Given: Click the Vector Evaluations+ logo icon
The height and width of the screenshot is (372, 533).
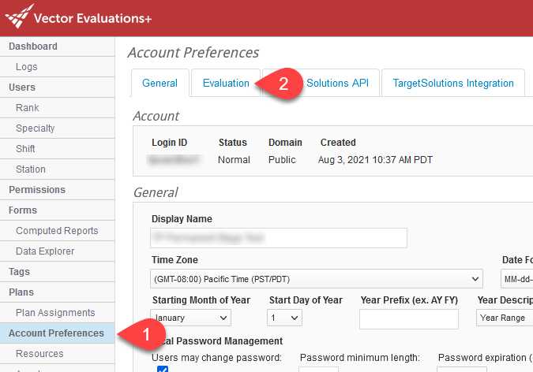Looking at the screenshot, I should tap(19, 16).
